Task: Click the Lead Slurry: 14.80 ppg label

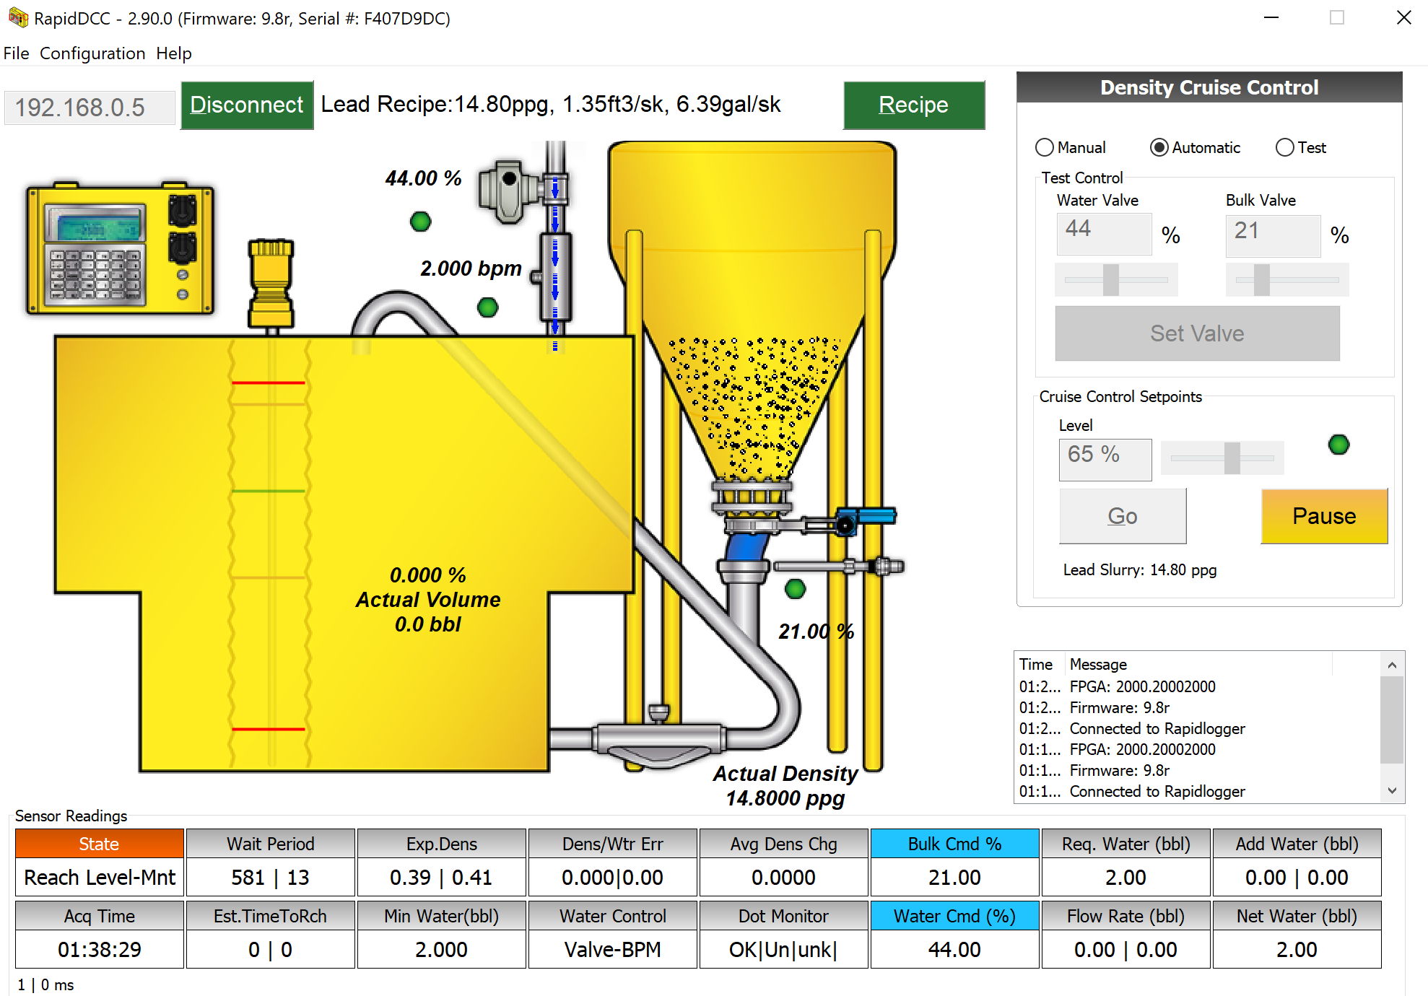Action: pyautogui.click(x=1139, y=570)
